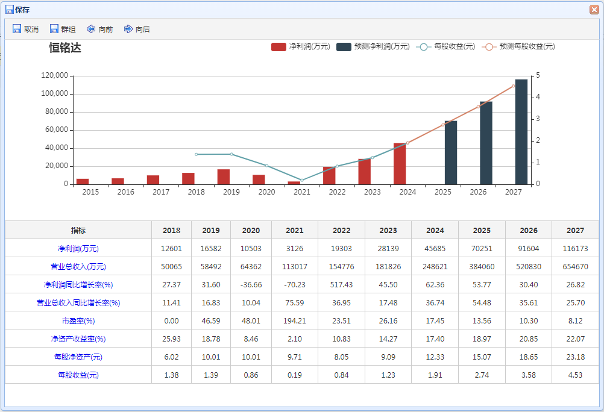The image size is (604, 412).
Task: Select cell value -70.23
Action: point(295,284)
